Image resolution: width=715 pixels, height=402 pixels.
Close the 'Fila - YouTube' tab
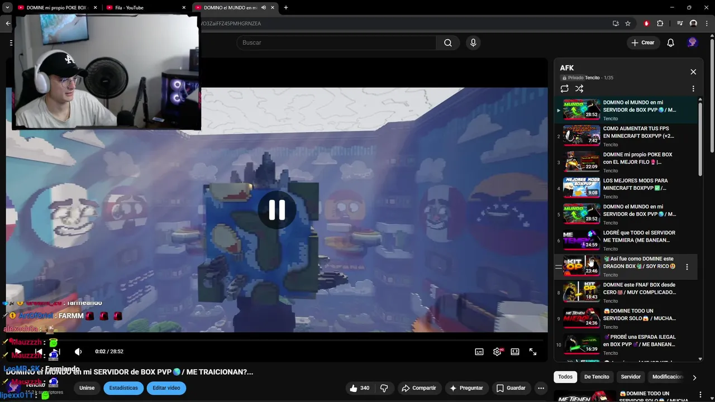click(x=184, y=8)
